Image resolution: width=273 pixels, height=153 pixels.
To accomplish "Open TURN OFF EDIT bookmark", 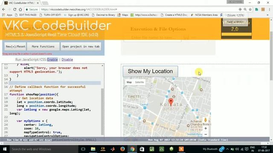I will pos(50,15).
